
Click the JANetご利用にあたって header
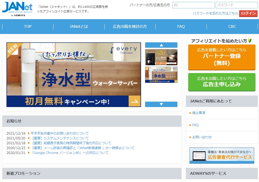(x=222, y=101)
